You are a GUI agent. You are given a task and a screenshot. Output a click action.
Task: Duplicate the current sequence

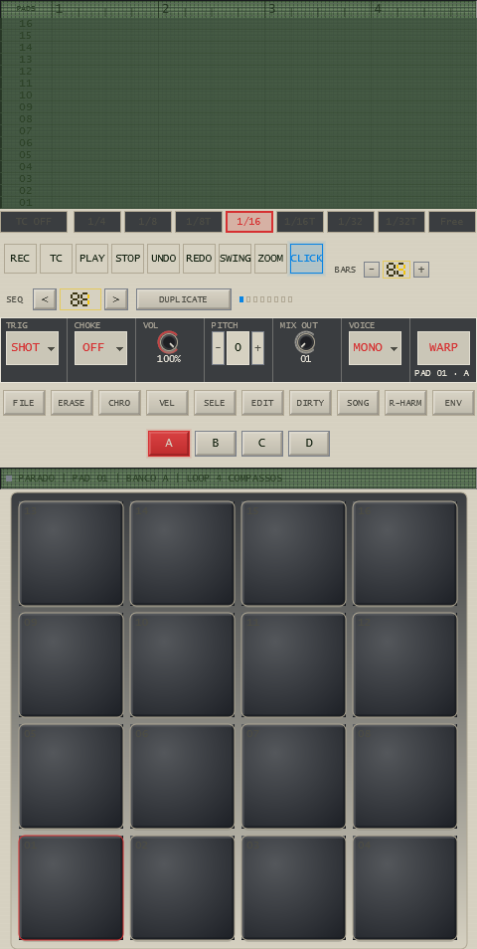coord(183,299)
